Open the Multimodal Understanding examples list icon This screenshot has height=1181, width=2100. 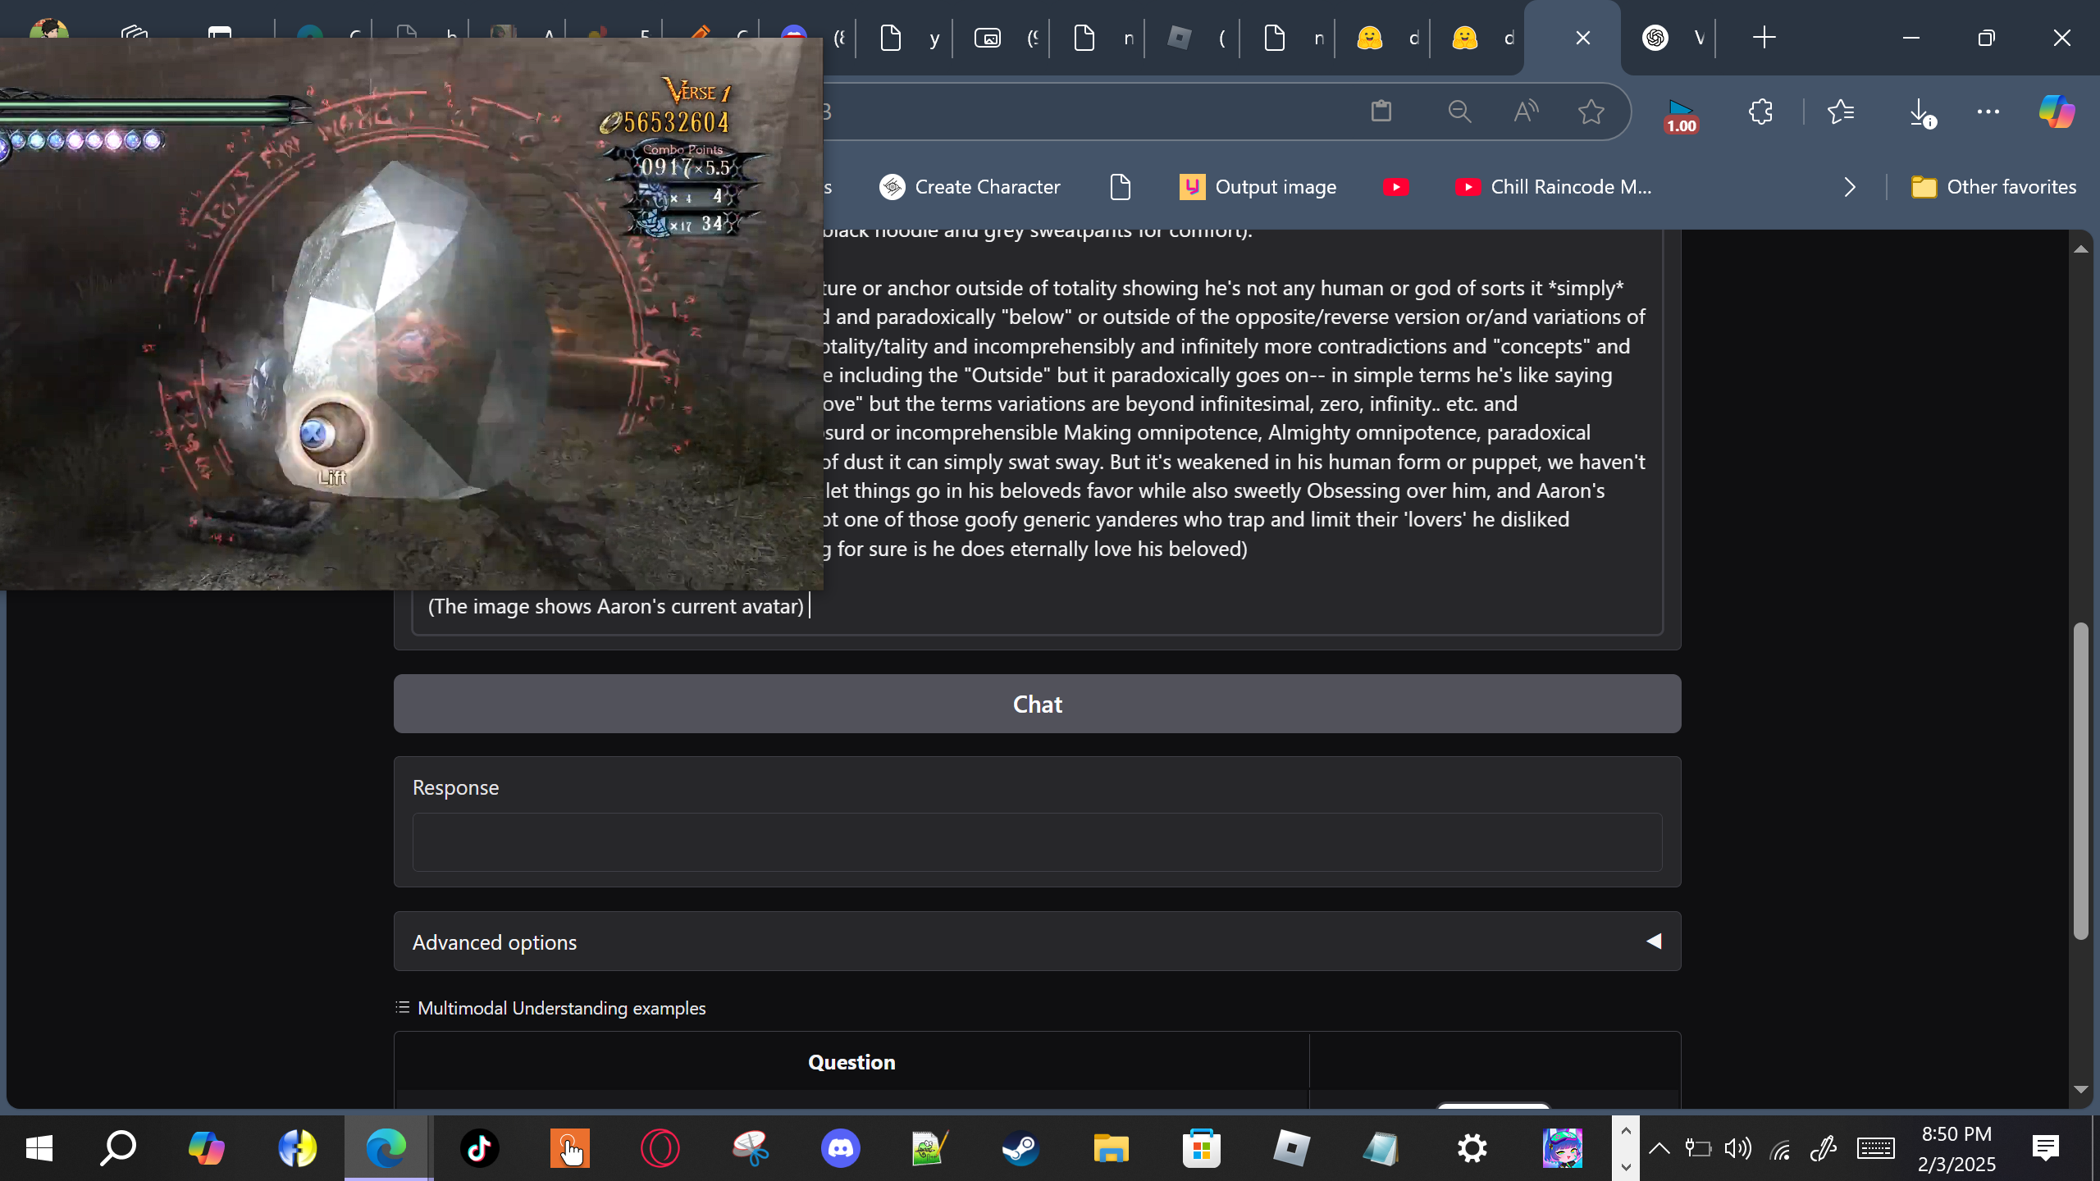pyautogui.click(x=402, y=1007)
